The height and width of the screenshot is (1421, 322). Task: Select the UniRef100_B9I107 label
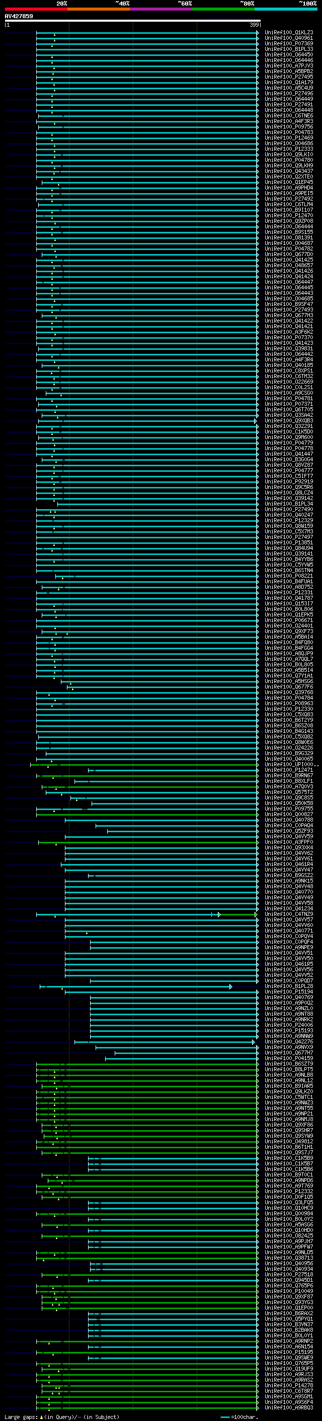[x=289, y=210]
